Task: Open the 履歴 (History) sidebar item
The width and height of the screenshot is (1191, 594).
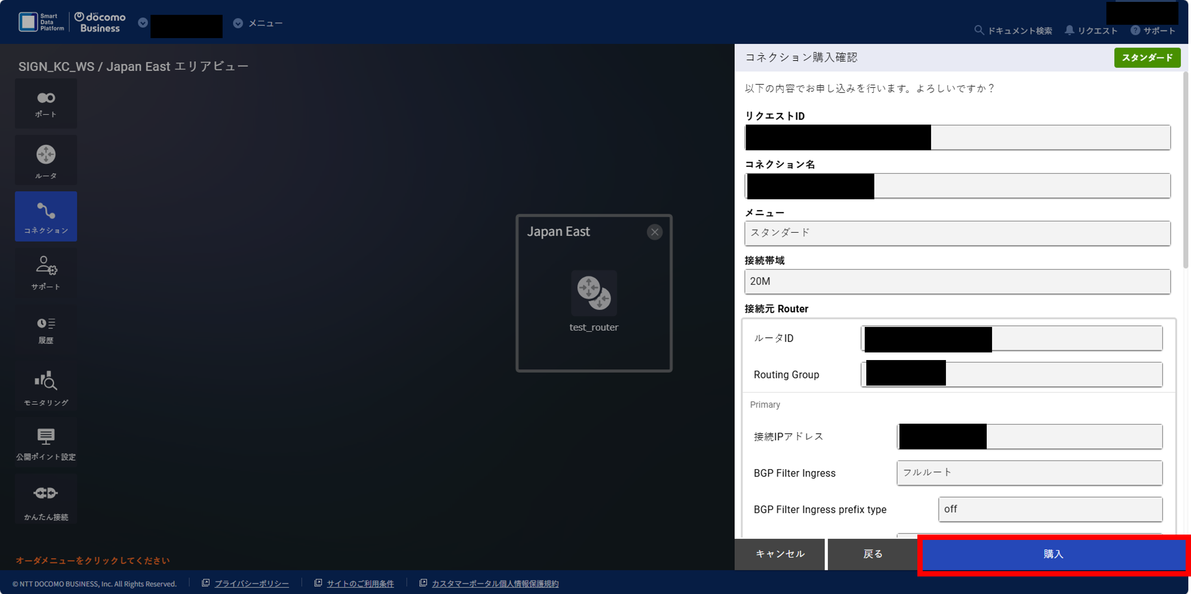Action: pos(46,330)
